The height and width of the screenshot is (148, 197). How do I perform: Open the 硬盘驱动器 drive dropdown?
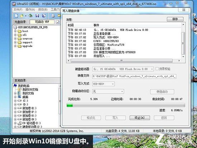pyautogui.click(x=152, y=69)
